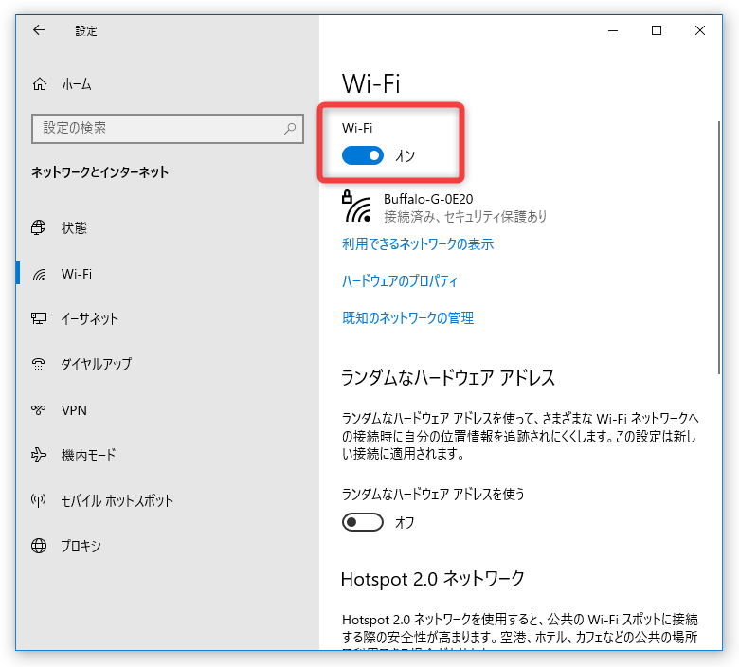739x667 pixels.
Task: Select the Buffalo-G-0E20 network name
Action: [x=428, y=199]
